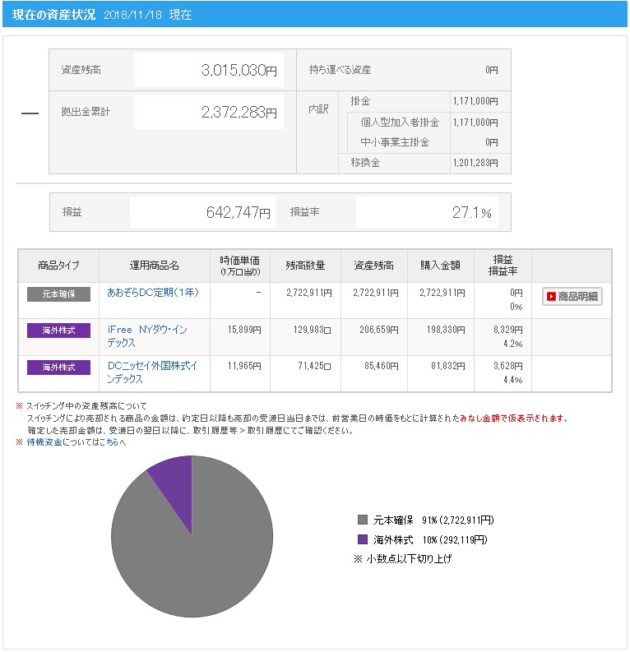Open the DCニッセイ外国株式インデックス link
The width and height of the screenshot is (630, 652).
point(152,372)
